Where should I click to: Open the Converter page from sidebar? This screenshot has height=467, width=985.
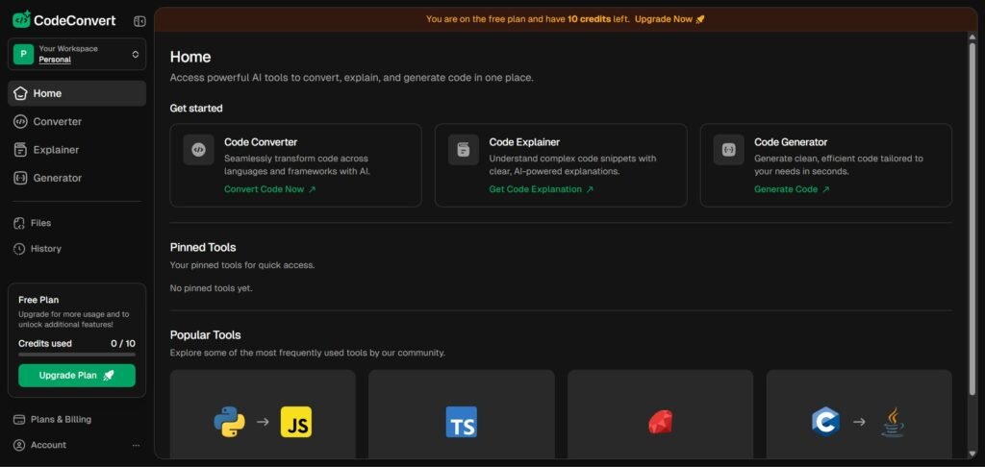[x=57, y=121]
